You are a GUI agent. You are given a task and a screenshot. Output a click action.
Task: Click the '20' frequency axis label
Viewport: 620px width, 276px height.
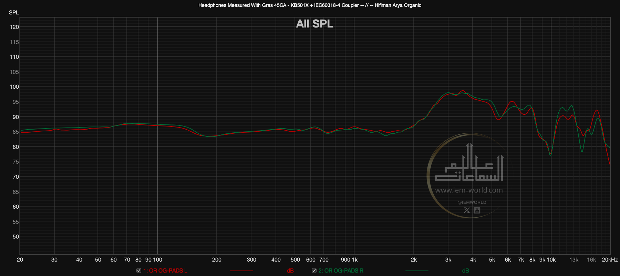[x=20, y=260]
